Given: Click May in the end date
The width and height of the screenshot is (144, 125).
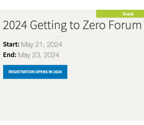Looking at the screenshot, I should [24, 55].
